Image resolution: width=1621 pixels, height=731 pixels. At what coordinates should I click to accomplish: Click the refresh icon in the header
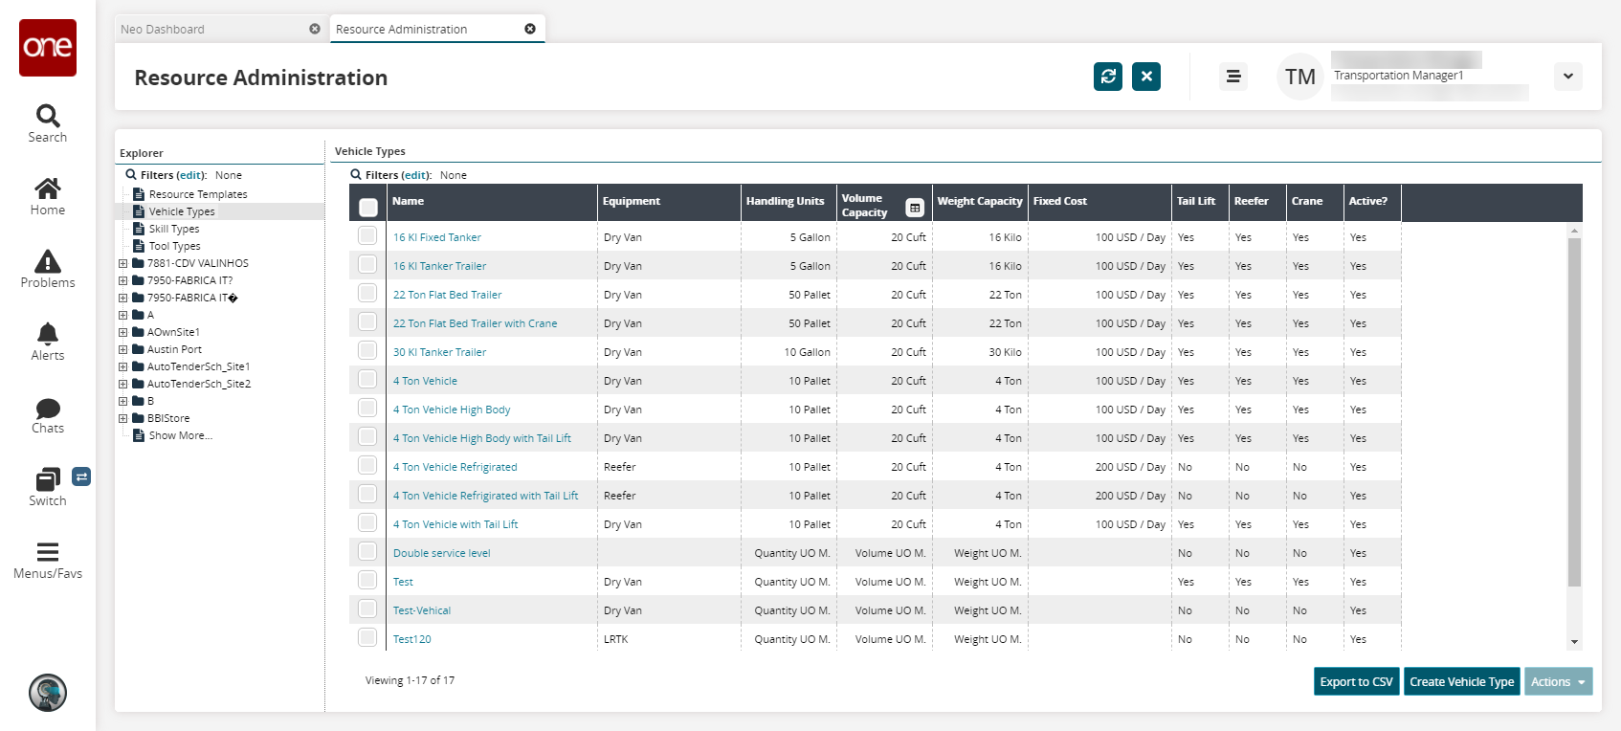(x=1107, y=77)
